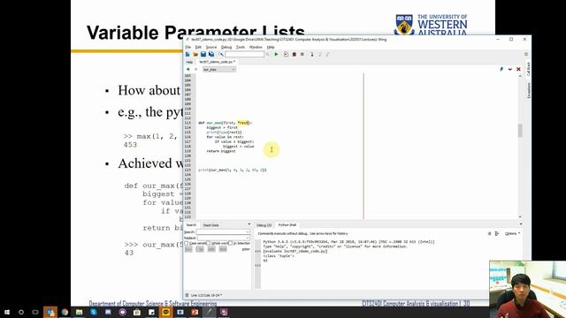Open the Search panel tab-options arrow
This screenshot has width=566, height=318.
tap(249, 224)
